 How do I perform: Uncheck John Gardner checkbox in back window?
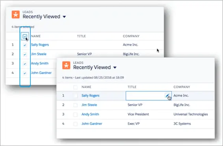[25, 73]
